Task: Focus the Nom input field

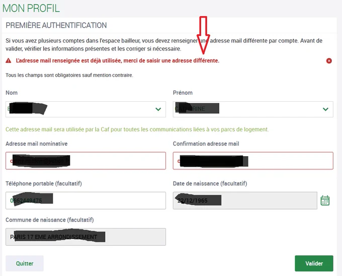Action: pos(85,109)
